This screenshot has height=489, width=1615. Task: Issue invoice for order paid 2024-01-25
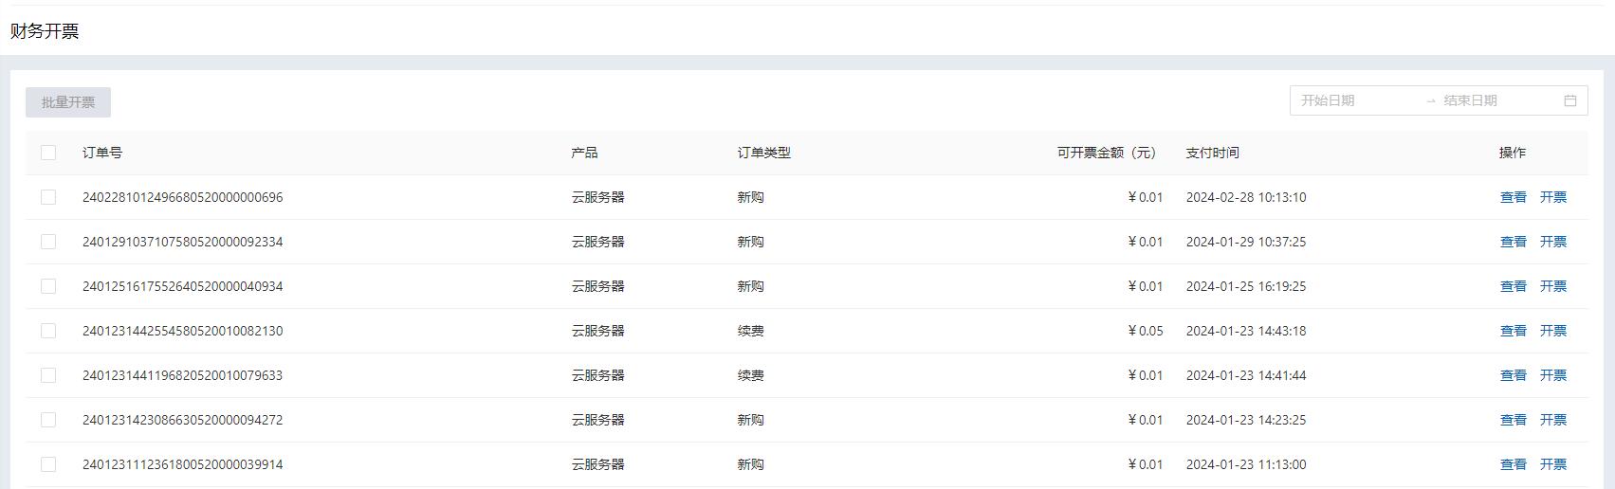(1552, 286)
